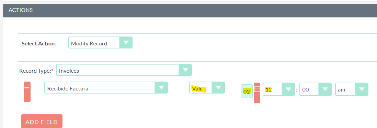
Task: Click the Modify Record dropdown arrow
Action: coord(126,43)
